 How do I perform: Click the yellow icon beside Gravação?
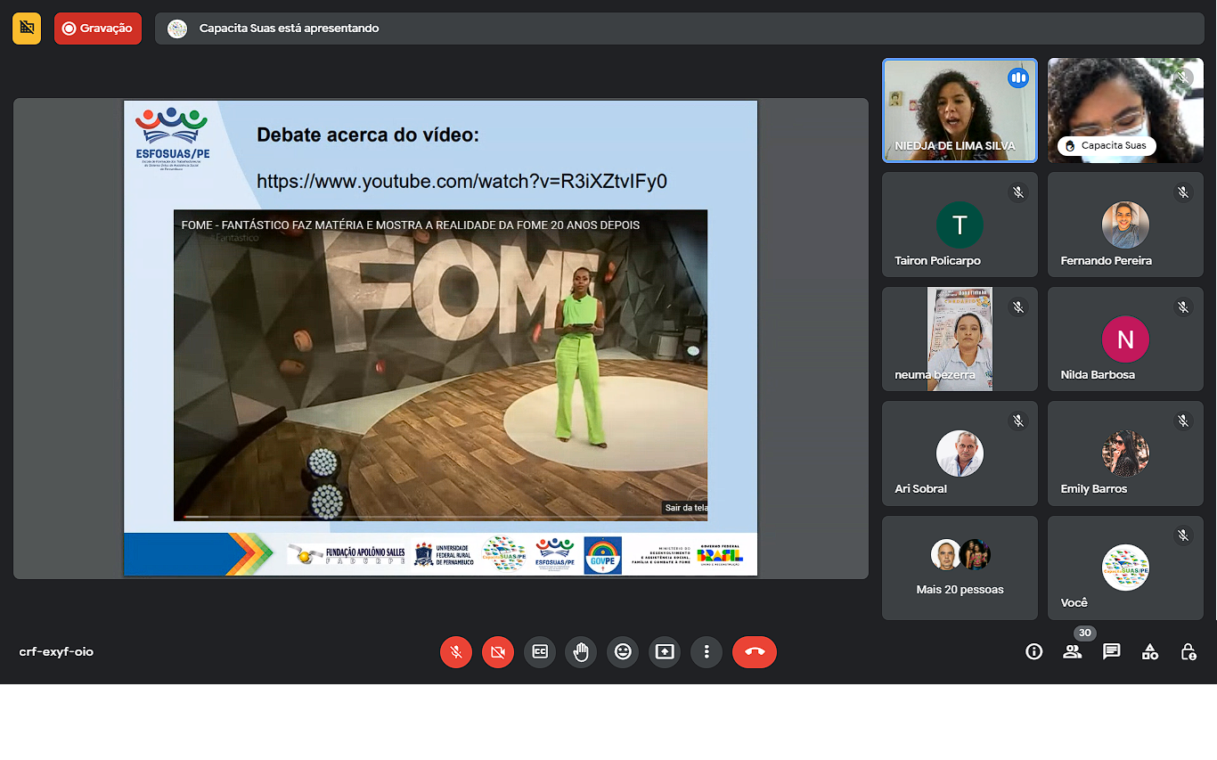coord(27,29)
